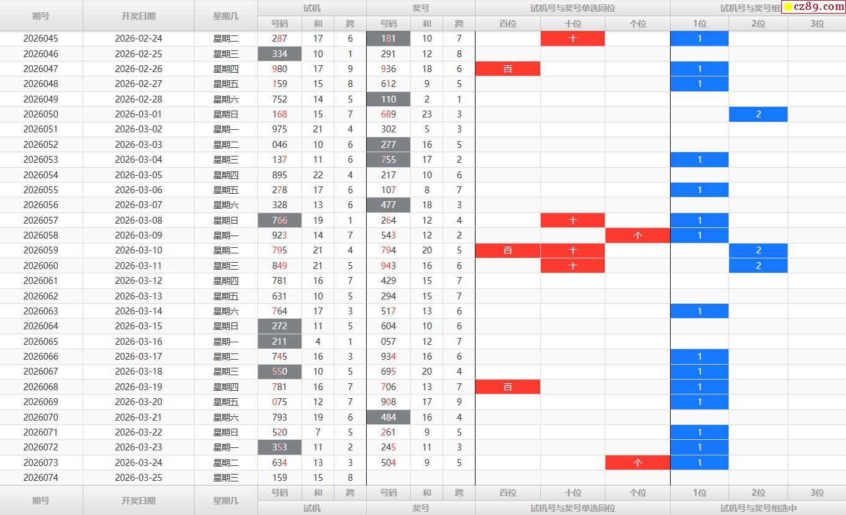Viewport: 846px width, 515px height.
Task: Click red 十 badge in row 2026060
Action: tap(572, 266)
